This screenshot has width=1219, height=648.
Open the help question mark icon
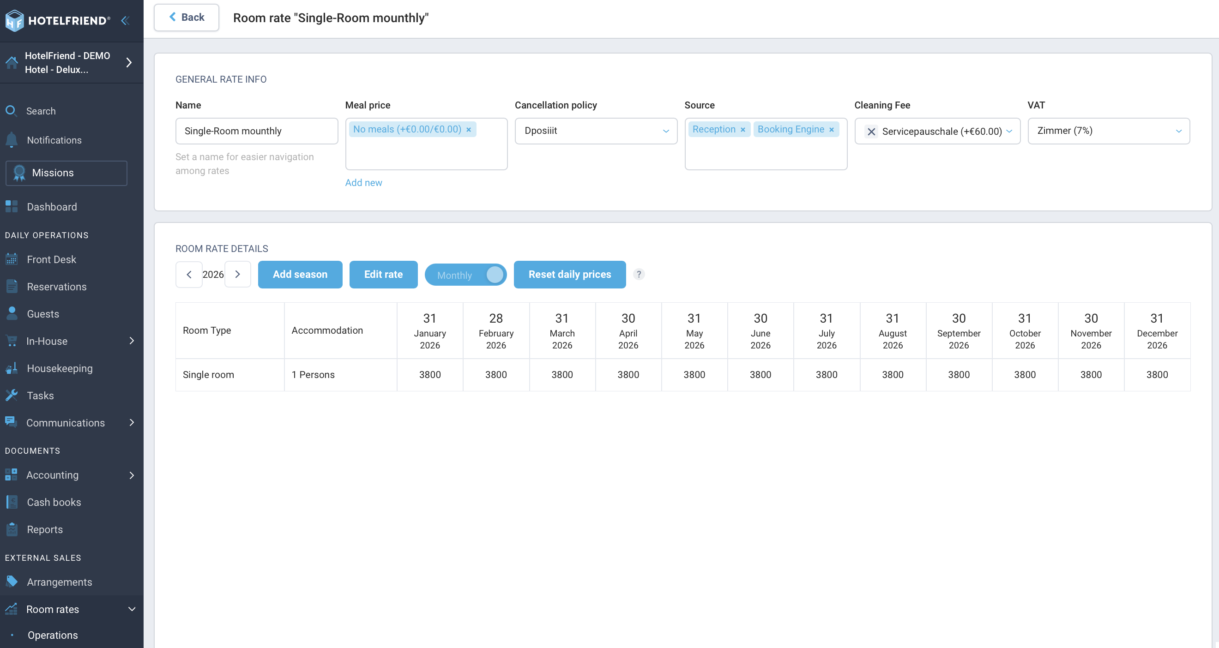click(639, 274)
